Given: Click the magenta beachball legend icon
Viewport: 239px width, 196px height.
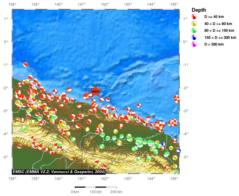Looking at the screenshot, I should [194, 45].
